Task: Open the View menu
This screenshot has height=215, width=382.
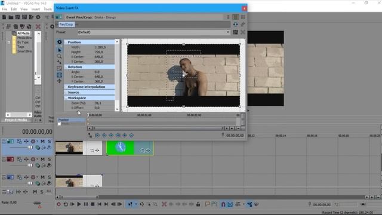Action: point(24,9)
